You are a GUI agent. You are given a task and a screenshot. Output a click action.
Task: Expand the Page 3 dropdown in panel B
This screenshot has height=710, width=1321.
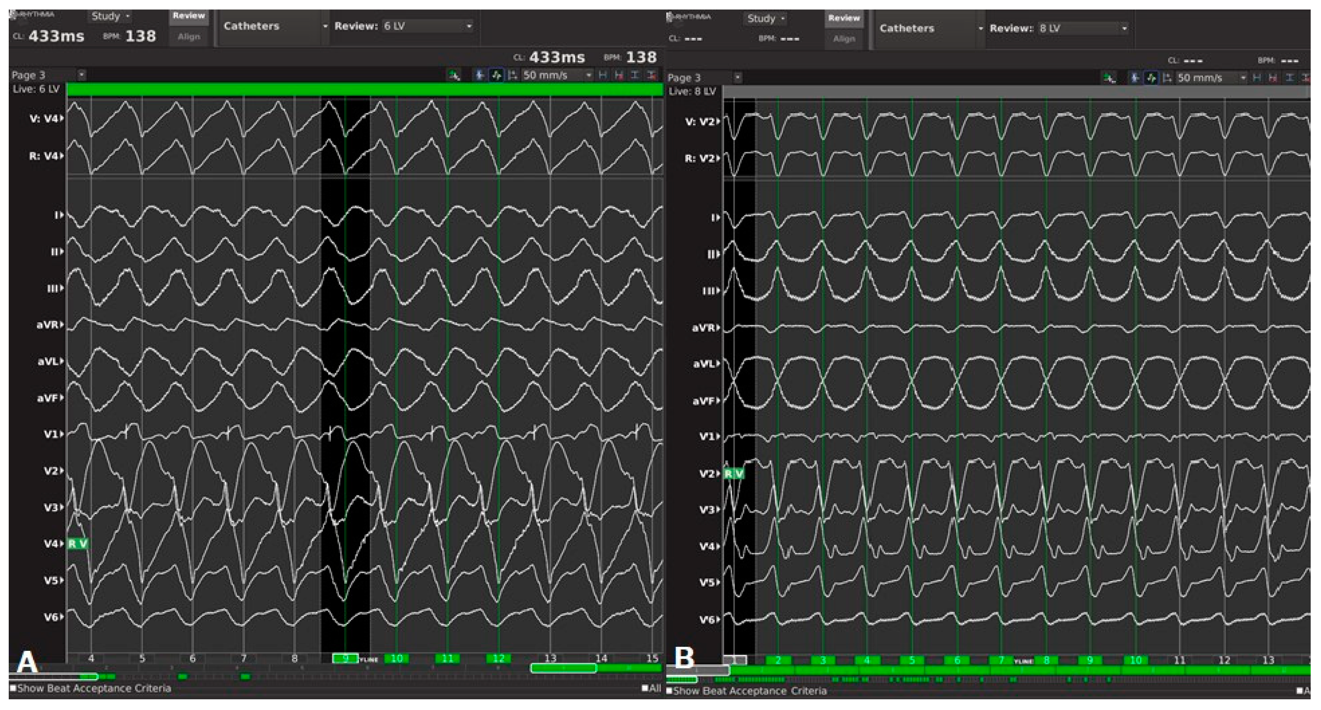(x=737, y=77)
